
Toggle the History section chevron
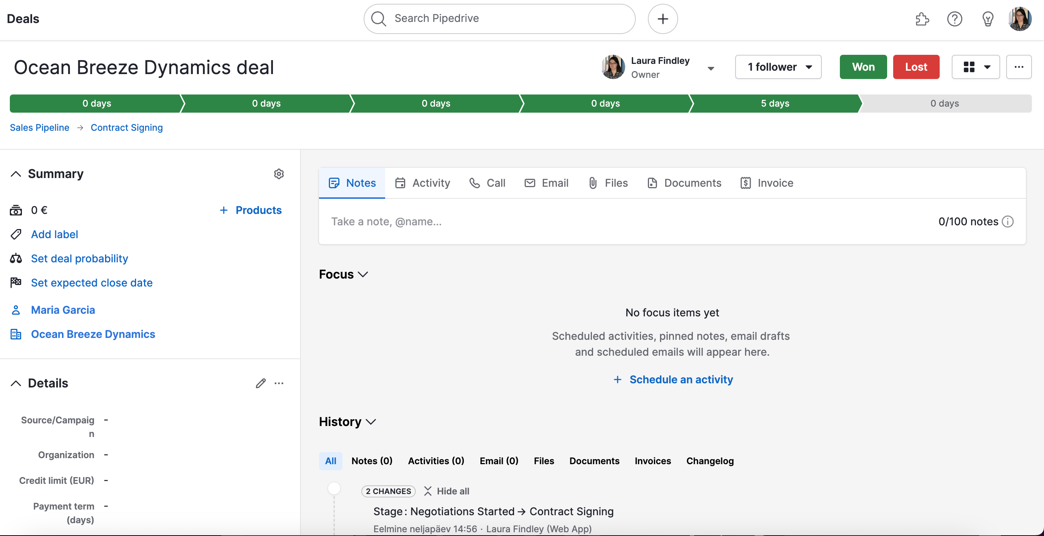point(371,422)
